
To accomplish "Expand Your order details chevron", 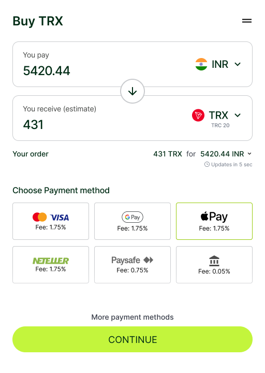I will [249, 154].
